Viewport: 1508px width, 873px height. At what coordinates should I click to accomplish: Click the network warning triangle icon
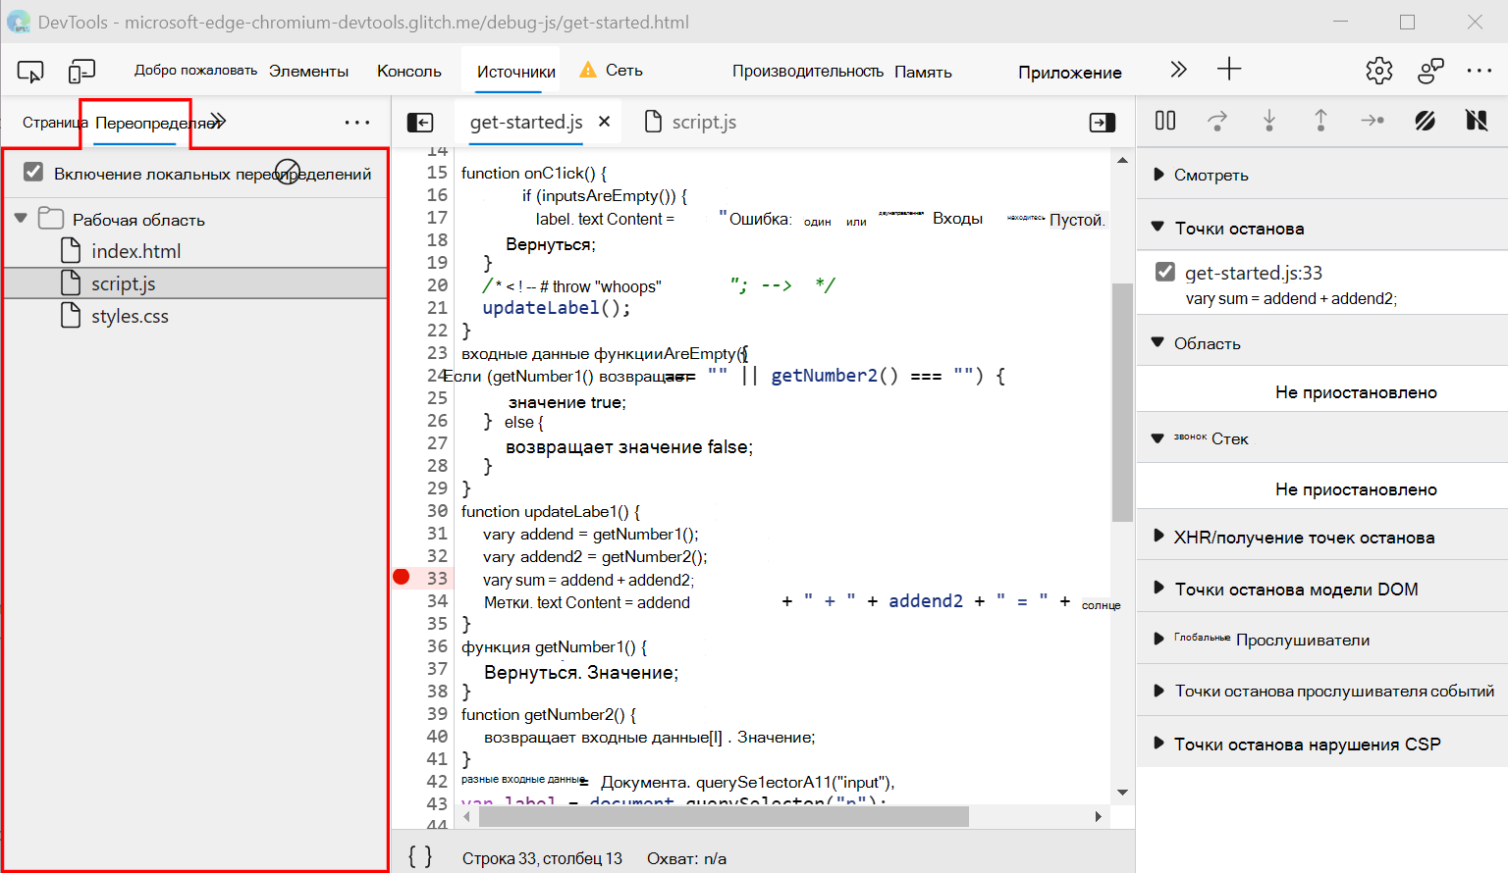588,70
